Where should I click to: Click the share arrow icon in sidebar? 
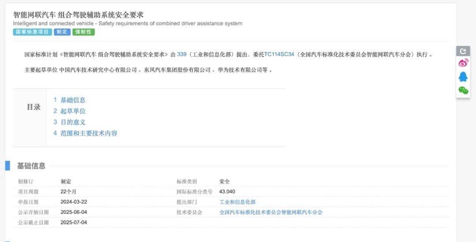coord(463,51)
